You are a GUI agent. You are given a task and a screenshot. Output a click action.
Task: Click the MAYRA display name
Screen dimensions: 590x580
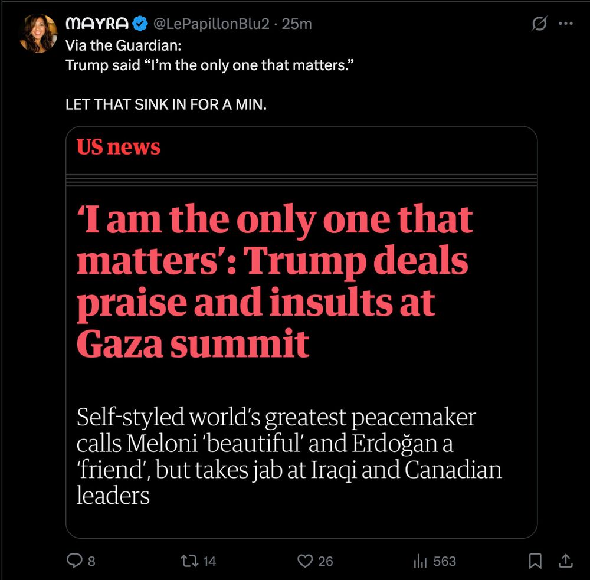[x=97, y=24]
